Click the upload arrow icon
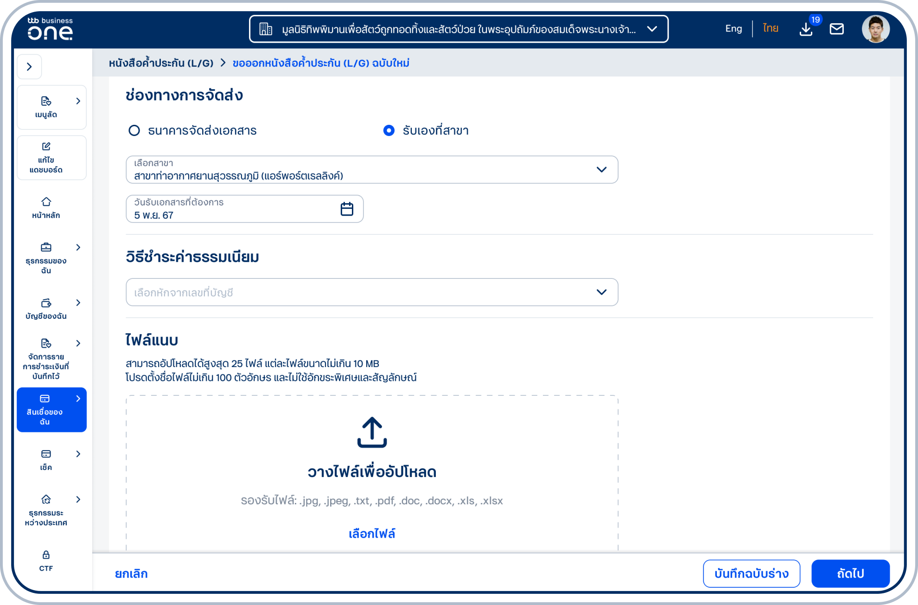 pyautogui.click(x=372, y=432)
